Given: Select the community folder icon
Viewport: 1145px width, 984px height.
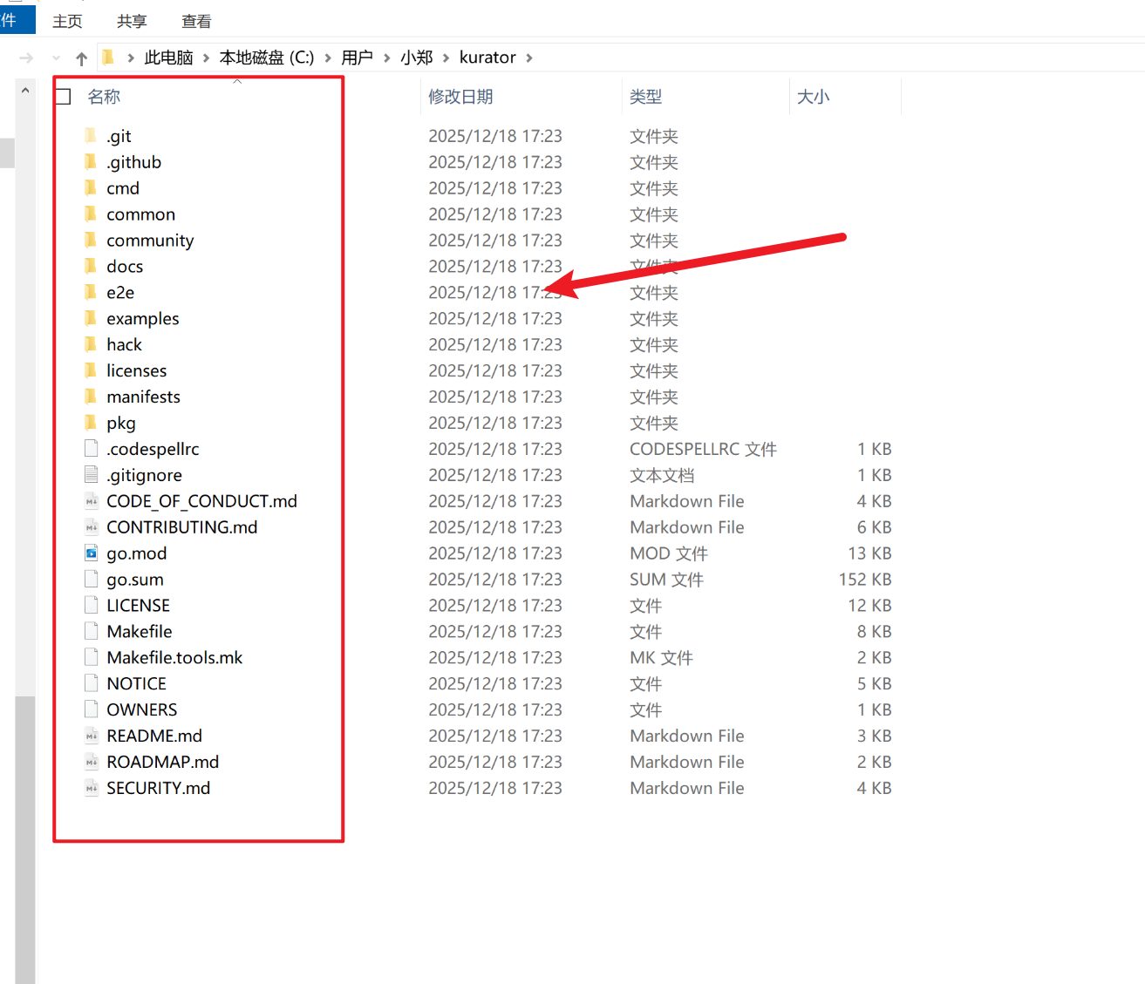Looking at the screenshot, I should [x=91, y=240].
